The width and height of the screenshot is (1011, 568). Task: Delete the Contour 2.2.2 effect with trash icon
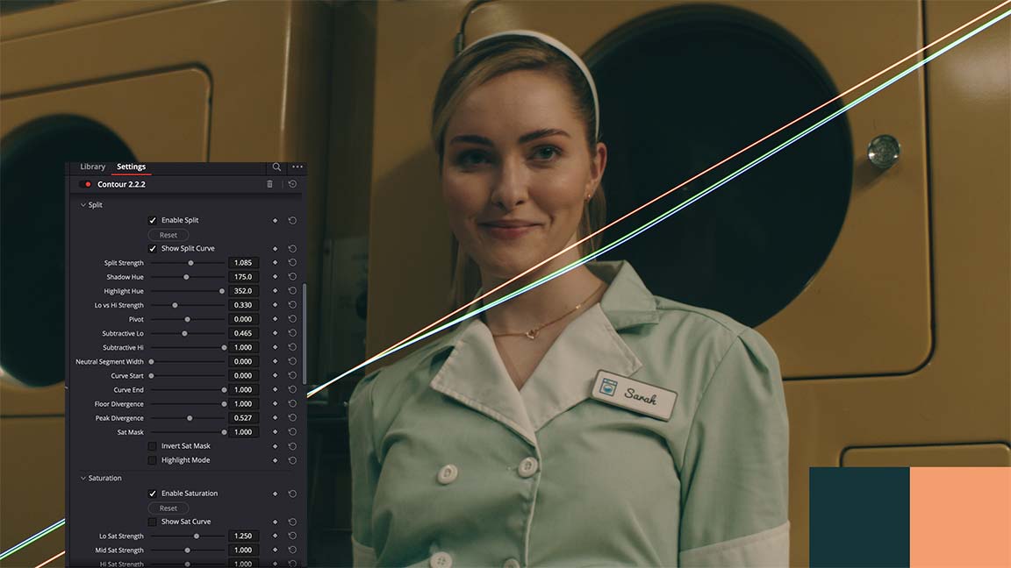(x=269, y=184)
